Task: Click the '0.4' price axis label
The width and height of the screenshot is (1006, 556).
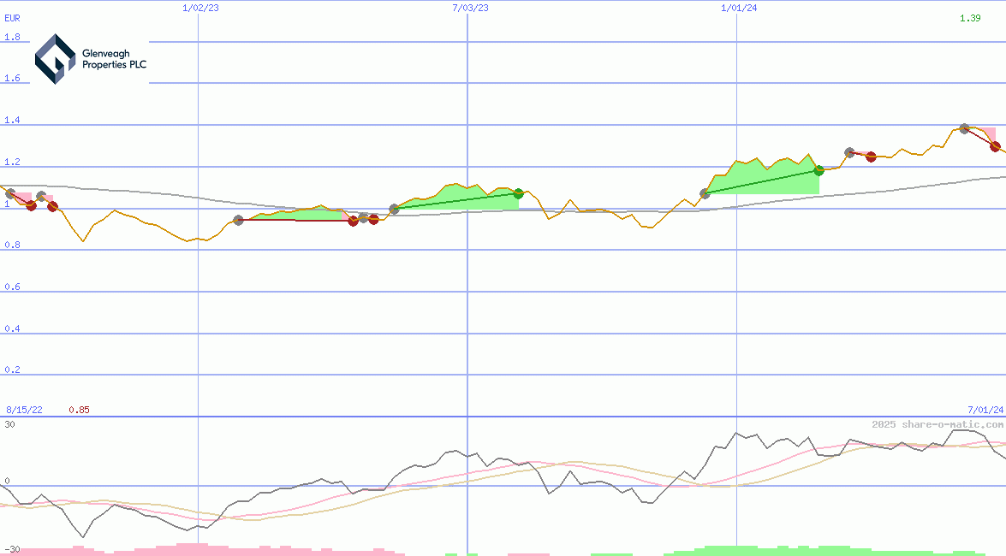Action: 12,329
